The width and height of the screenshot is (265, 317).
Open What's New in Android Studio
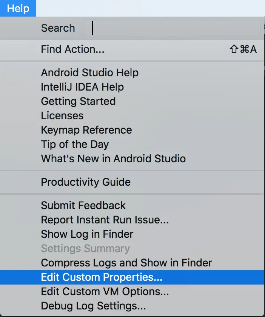pyautogui.click(x=113, y=158)
